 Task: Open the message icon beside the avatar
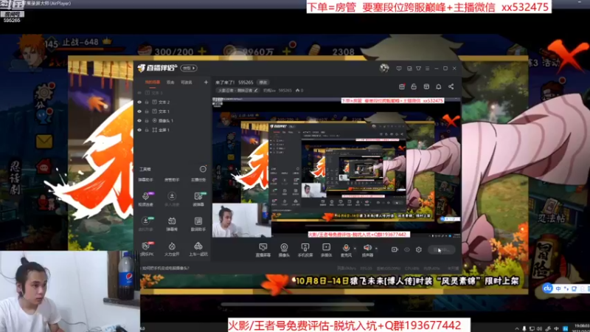pos(399,69)
